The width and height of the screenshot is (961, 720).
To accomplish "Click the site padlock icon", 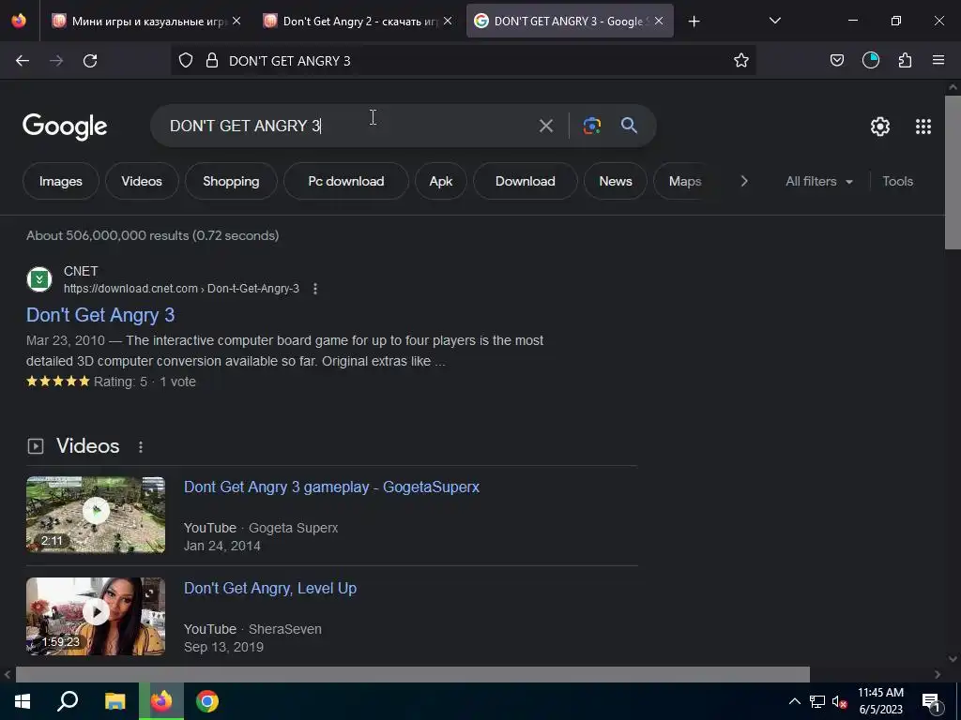I will click(x=212, y=61).
